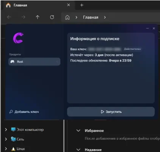The image size is (160, 152).
Task: Click the Запустить button
Action: click(111, 112)
